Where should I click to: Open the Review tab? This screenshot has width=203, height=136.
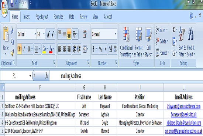(83, 17)
